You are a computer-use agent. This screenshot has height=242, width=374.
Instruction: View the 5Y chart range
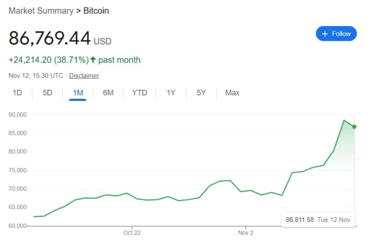tap(201, 93)
